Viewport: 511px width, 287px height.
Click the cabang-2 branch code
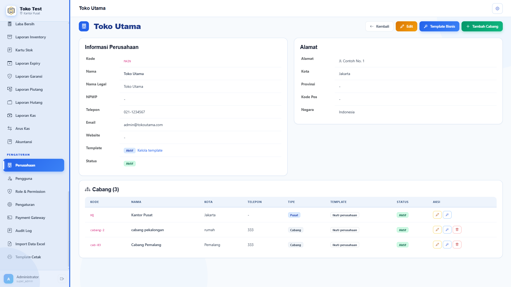(x=97, y=230)
